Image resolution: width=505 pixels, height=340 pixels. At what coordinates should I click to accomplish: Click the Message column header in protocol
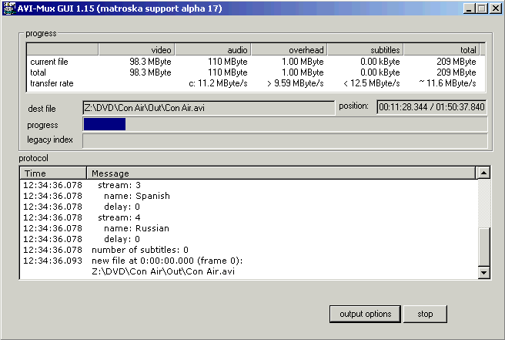pyautogui.click(x=281, y=173)
